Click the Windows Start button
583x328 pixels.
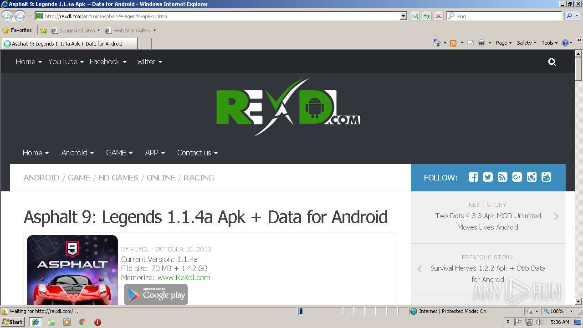click(x=13, y=322)
